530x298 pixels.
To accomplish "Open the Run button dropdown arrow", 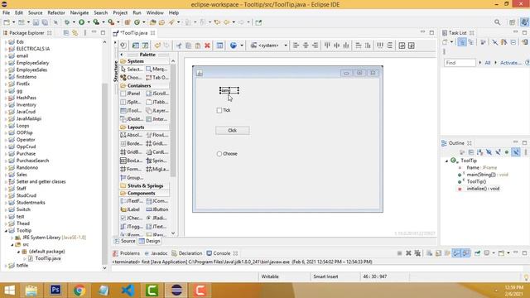I will tap(89, 22).
